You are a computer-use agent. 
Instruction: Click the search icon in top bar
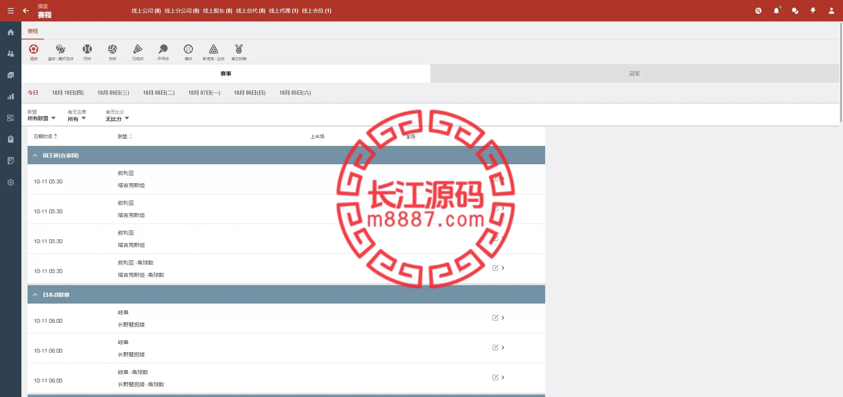tap(758, 11)
